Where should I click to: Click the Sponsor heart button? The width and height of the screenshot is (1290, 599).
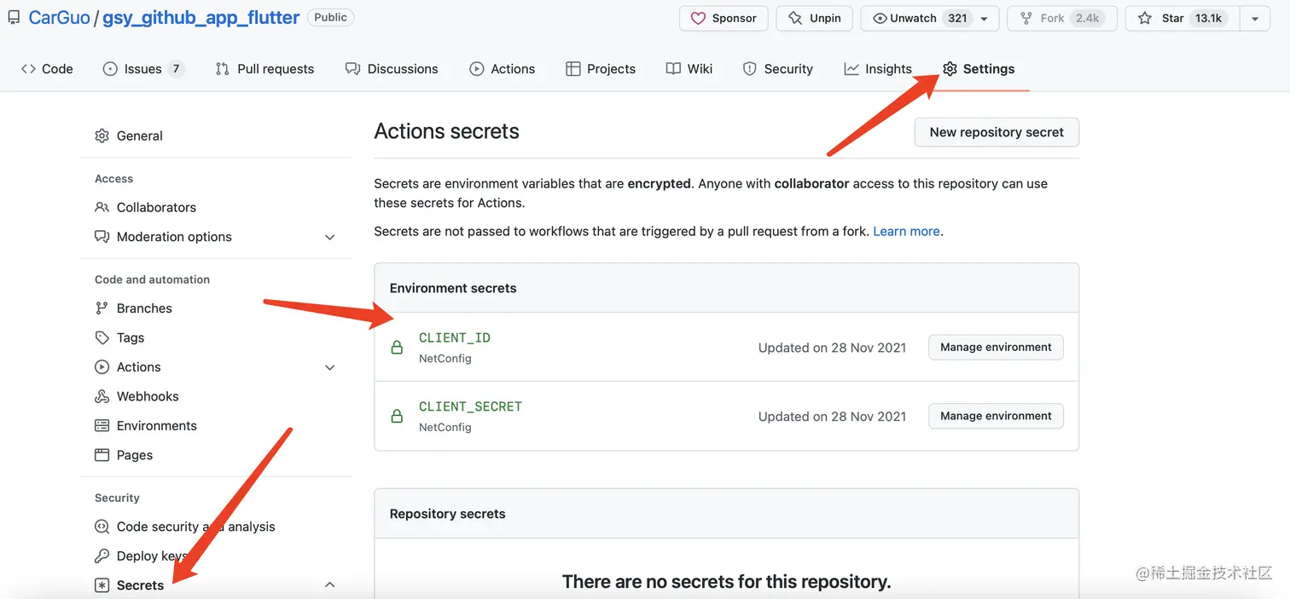coord(723,18)
